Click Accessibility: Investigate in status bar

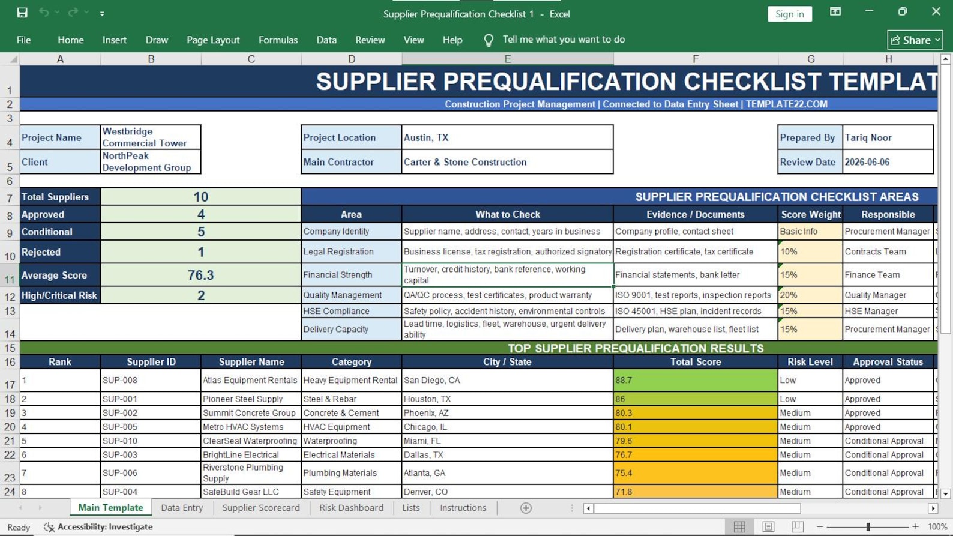point(98,527)
